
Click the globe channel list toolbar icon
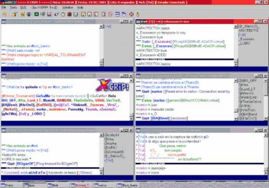(29, 14)
